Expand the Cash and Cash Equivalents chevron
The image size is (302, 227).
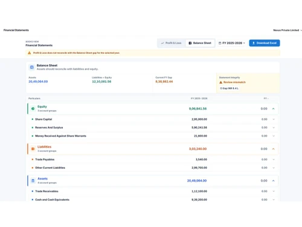click(x=274, y=200)
